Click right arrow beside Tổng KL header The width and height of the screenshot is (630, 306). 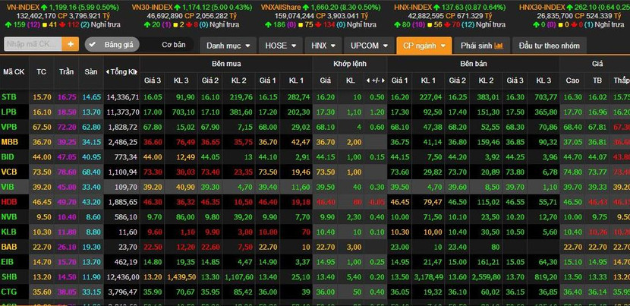tap(137, 72)
